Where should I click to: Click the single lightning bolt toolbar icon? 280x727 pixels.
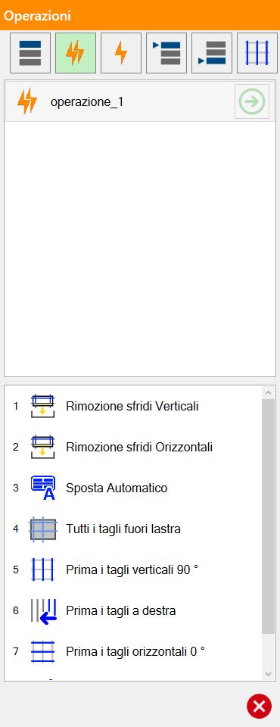[121, 53]
